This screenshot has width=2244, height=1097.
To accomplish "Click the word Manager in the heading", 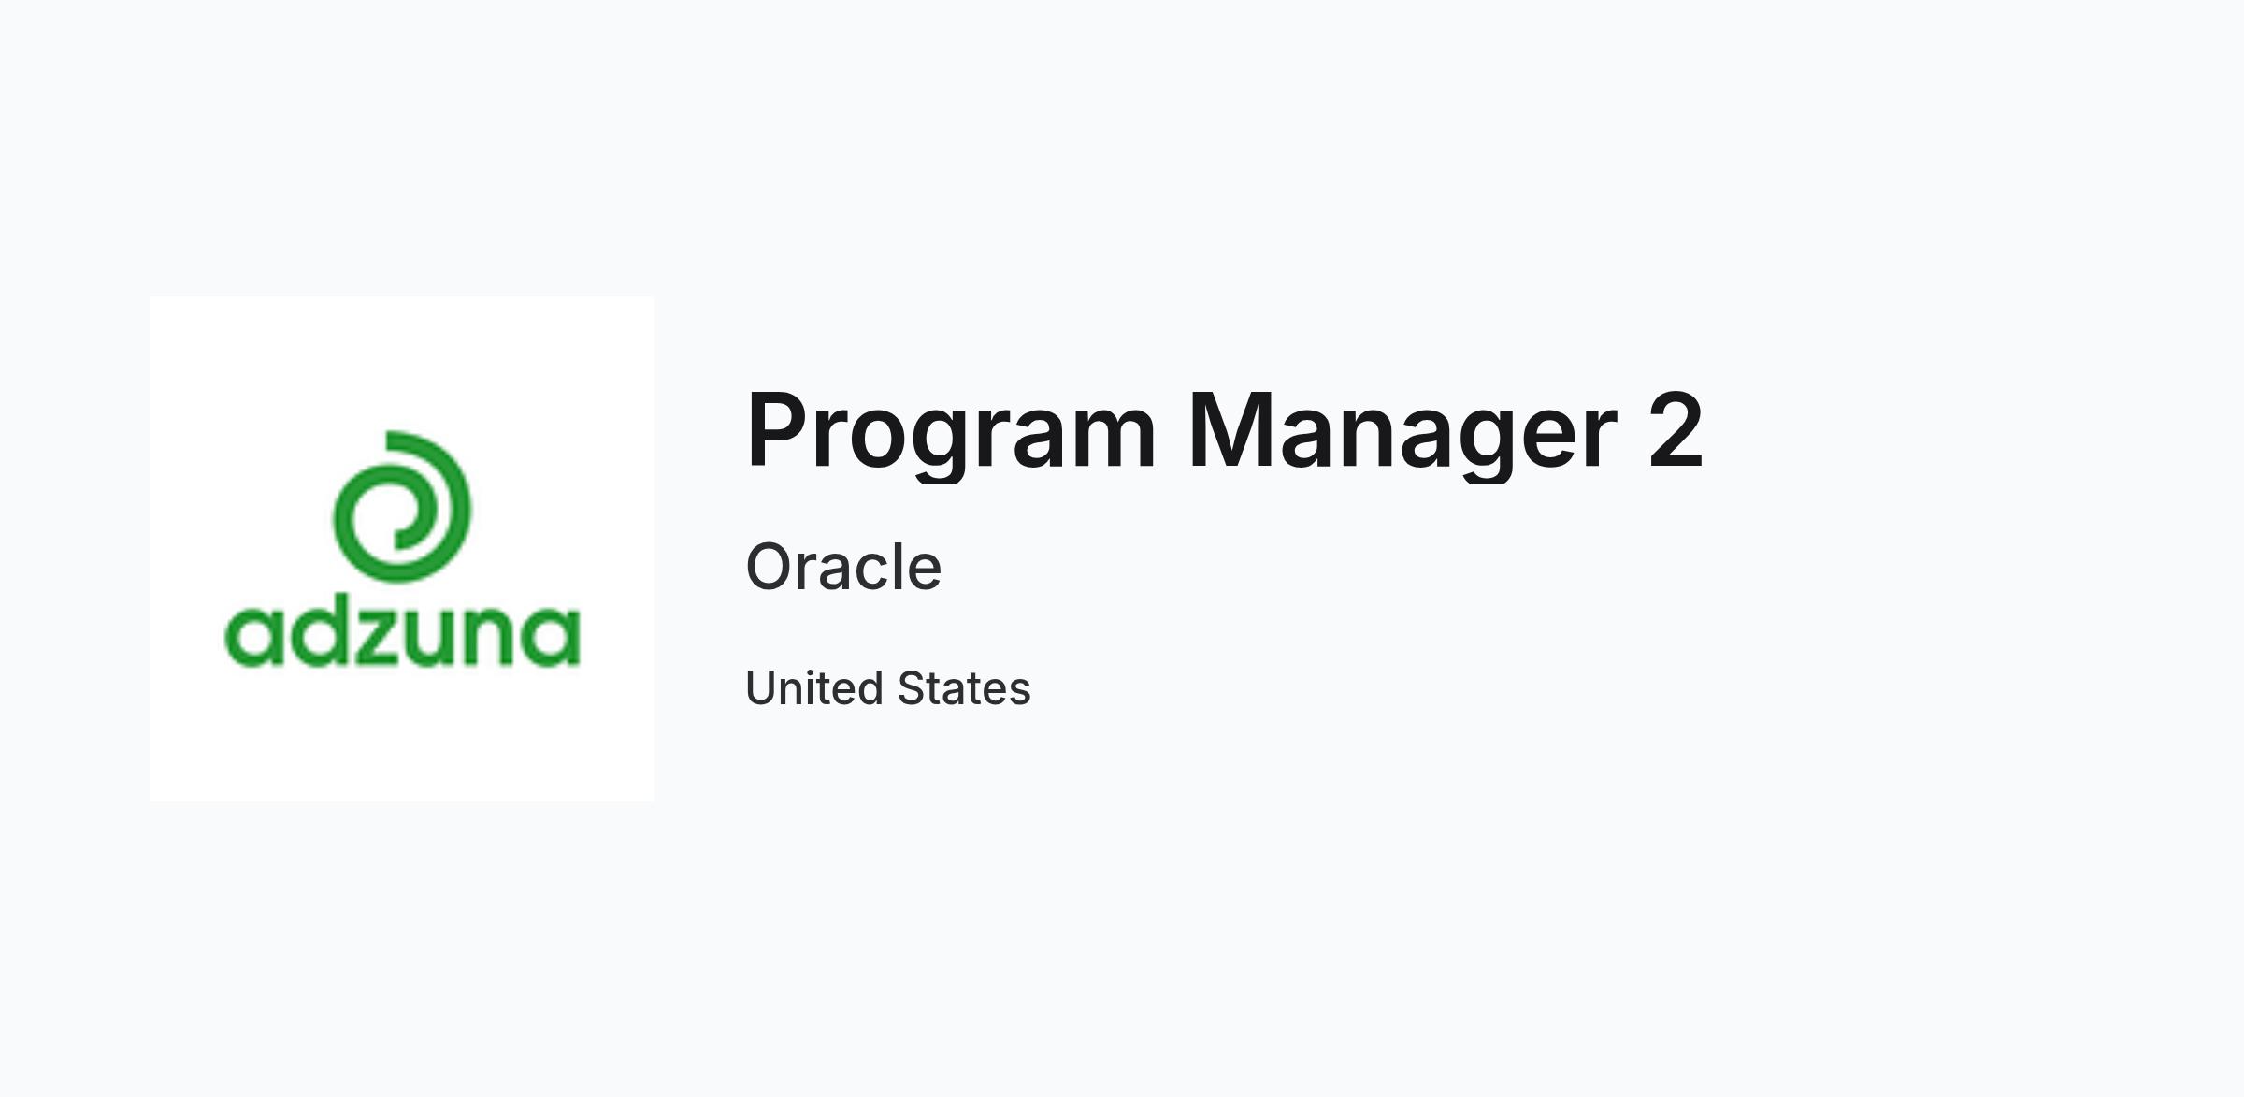I will pos(1402,431).
